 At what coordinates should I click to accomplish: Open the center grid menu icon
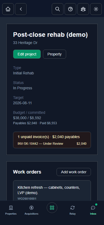click(52, 208)
